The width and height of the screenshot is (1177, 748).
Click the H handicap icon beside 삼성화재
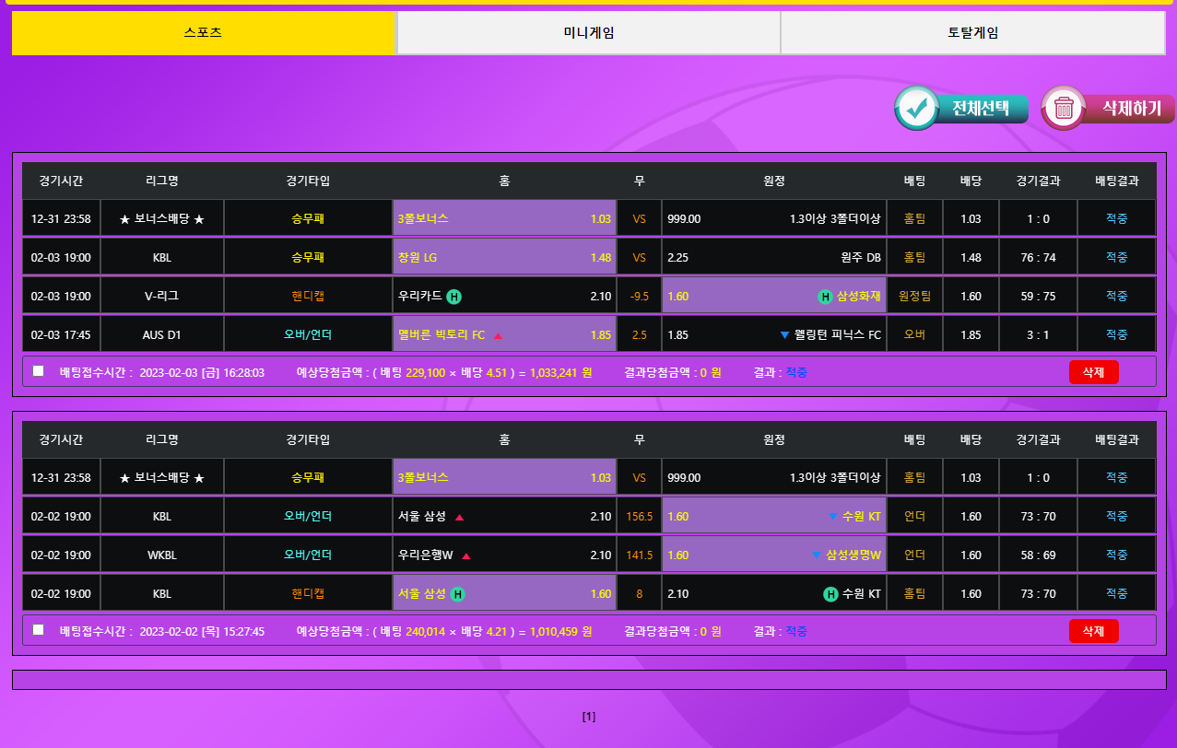click(825, 297)
